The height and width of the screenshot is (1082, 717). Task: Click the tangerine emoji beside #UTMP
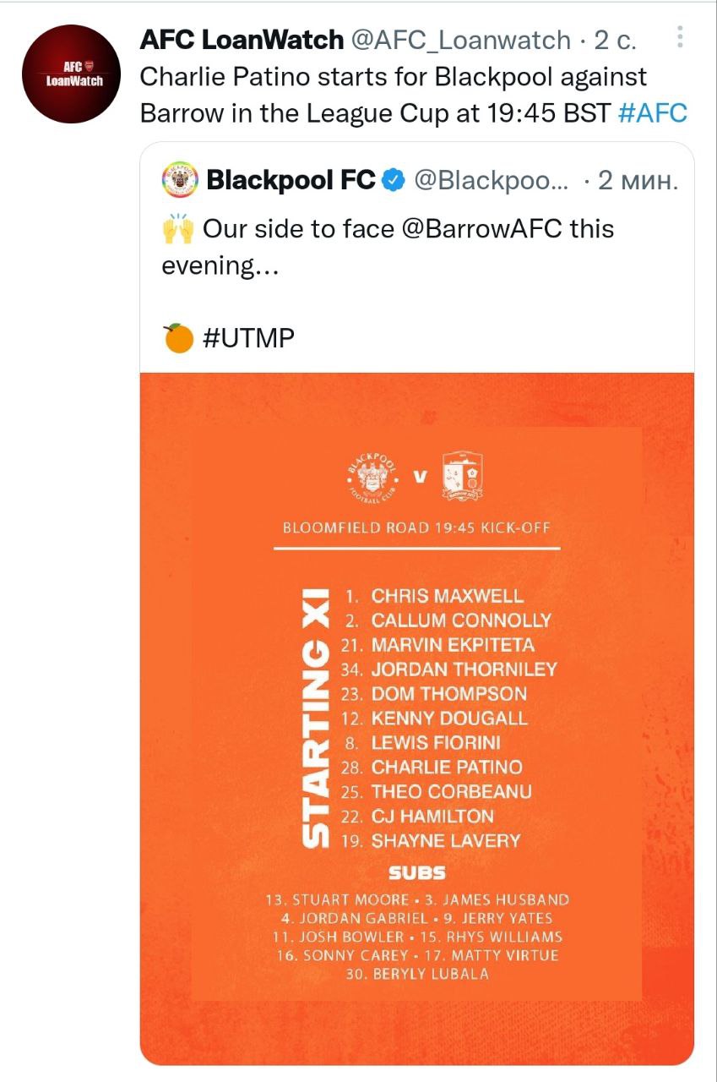[177, 339]
